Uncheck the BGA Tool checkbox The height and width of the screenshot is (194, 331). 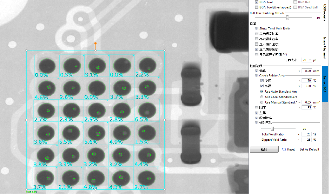click(x=257, y=2)
